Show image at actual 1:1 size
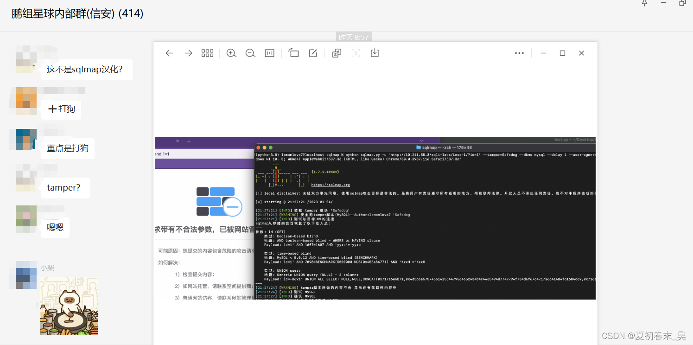The height and width of the screenshot is (345, 693). pos(269,53)
